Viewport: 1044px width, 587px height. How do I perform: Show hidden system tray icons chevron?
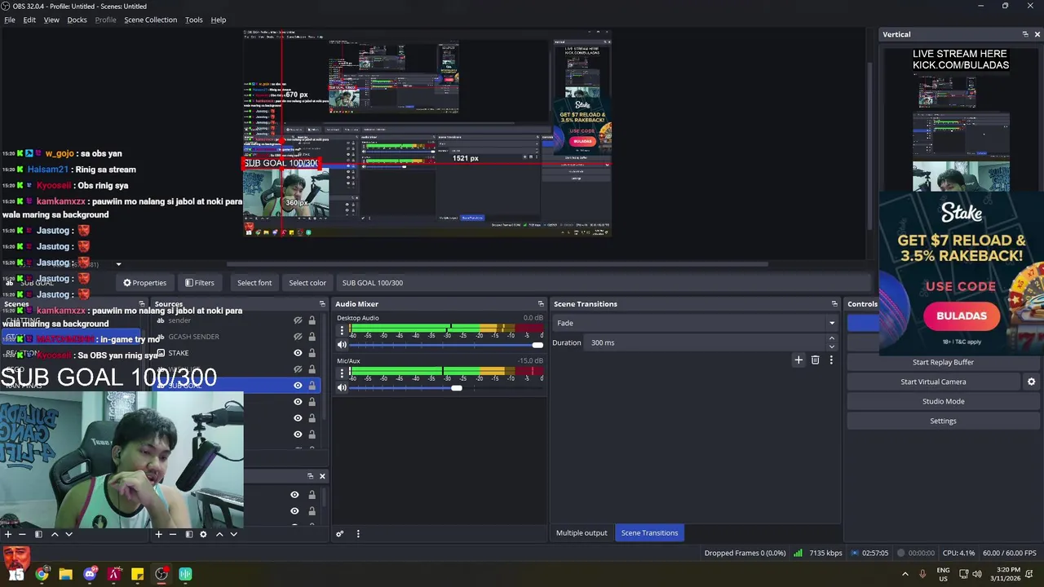(x=905, y=574)
